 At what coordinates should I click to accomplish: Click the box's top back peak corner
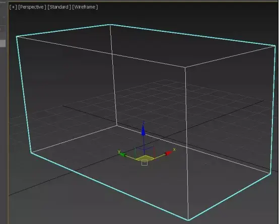click(110, 25)
